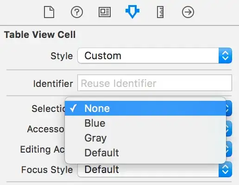Image resolution: width=239 pixels, height=185 pixels.
Task: Open the Identity inspector icon
Action: click(105, 12)
